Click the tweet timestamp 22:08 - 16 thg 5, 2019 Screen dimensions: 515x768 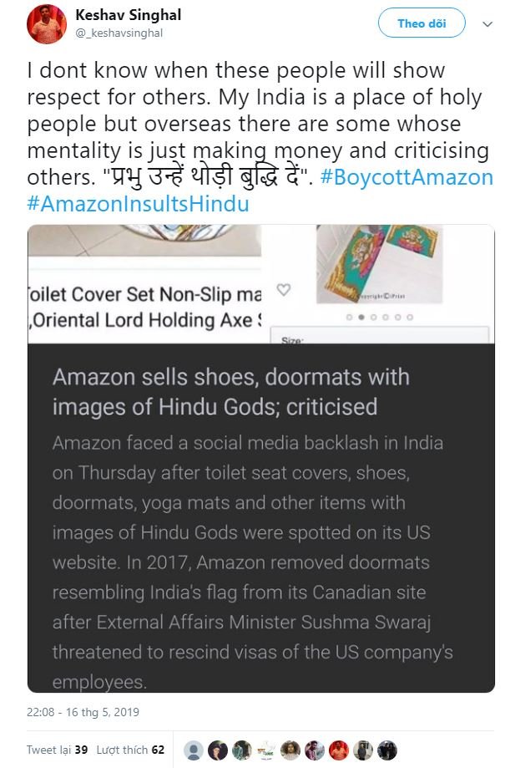point(83,713)
